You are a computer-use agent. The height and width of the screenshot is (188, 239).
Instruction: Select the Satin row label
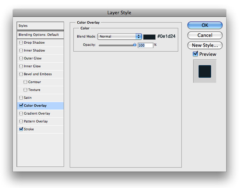click(28, 98)
